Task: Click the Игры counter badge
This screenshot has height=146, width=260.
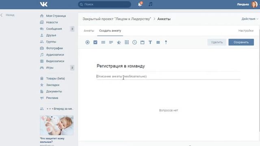Action: pos(72,68)
